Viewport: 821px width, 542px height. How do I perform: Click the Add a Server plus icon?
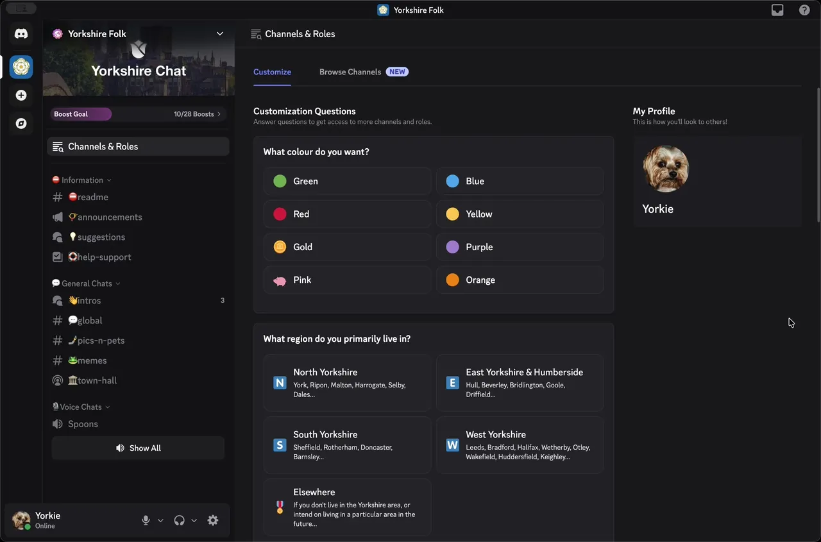[21, 94]
